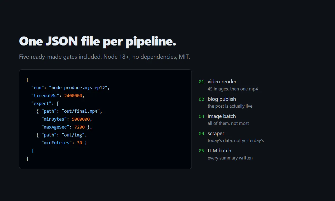Click the description "the post is actually live"
Screen dimensions: 335x201
coord(230,106)
